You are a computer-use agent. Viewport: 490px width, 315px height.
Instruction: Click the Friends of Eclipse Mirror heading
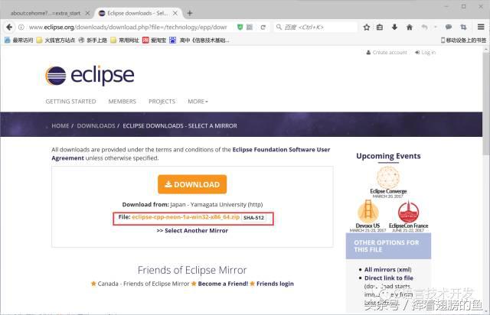coord(192,270)
